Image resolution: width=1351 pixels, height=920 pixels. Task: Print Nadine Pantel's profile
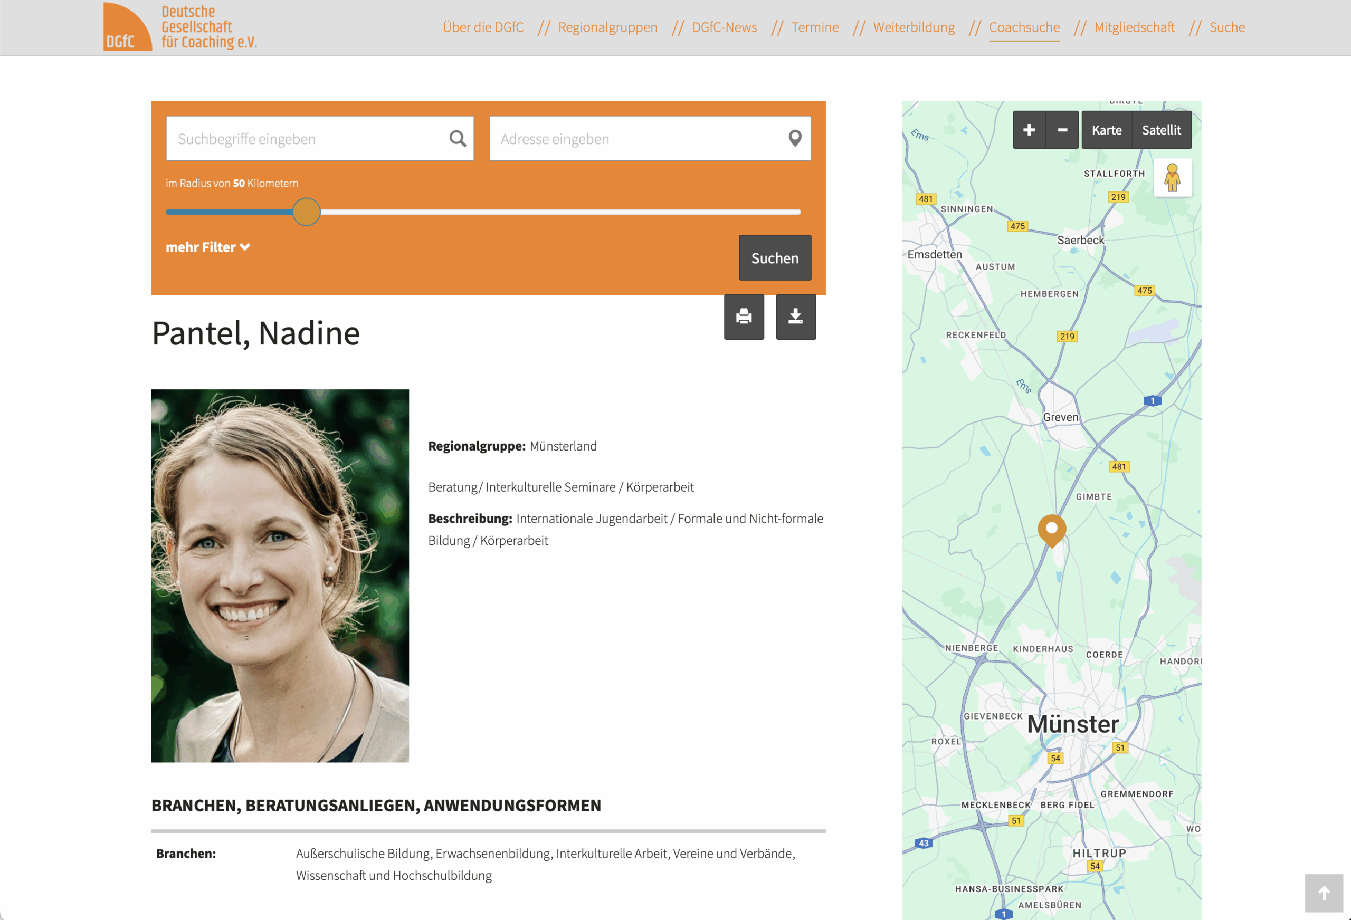click(x=744, y=317)
